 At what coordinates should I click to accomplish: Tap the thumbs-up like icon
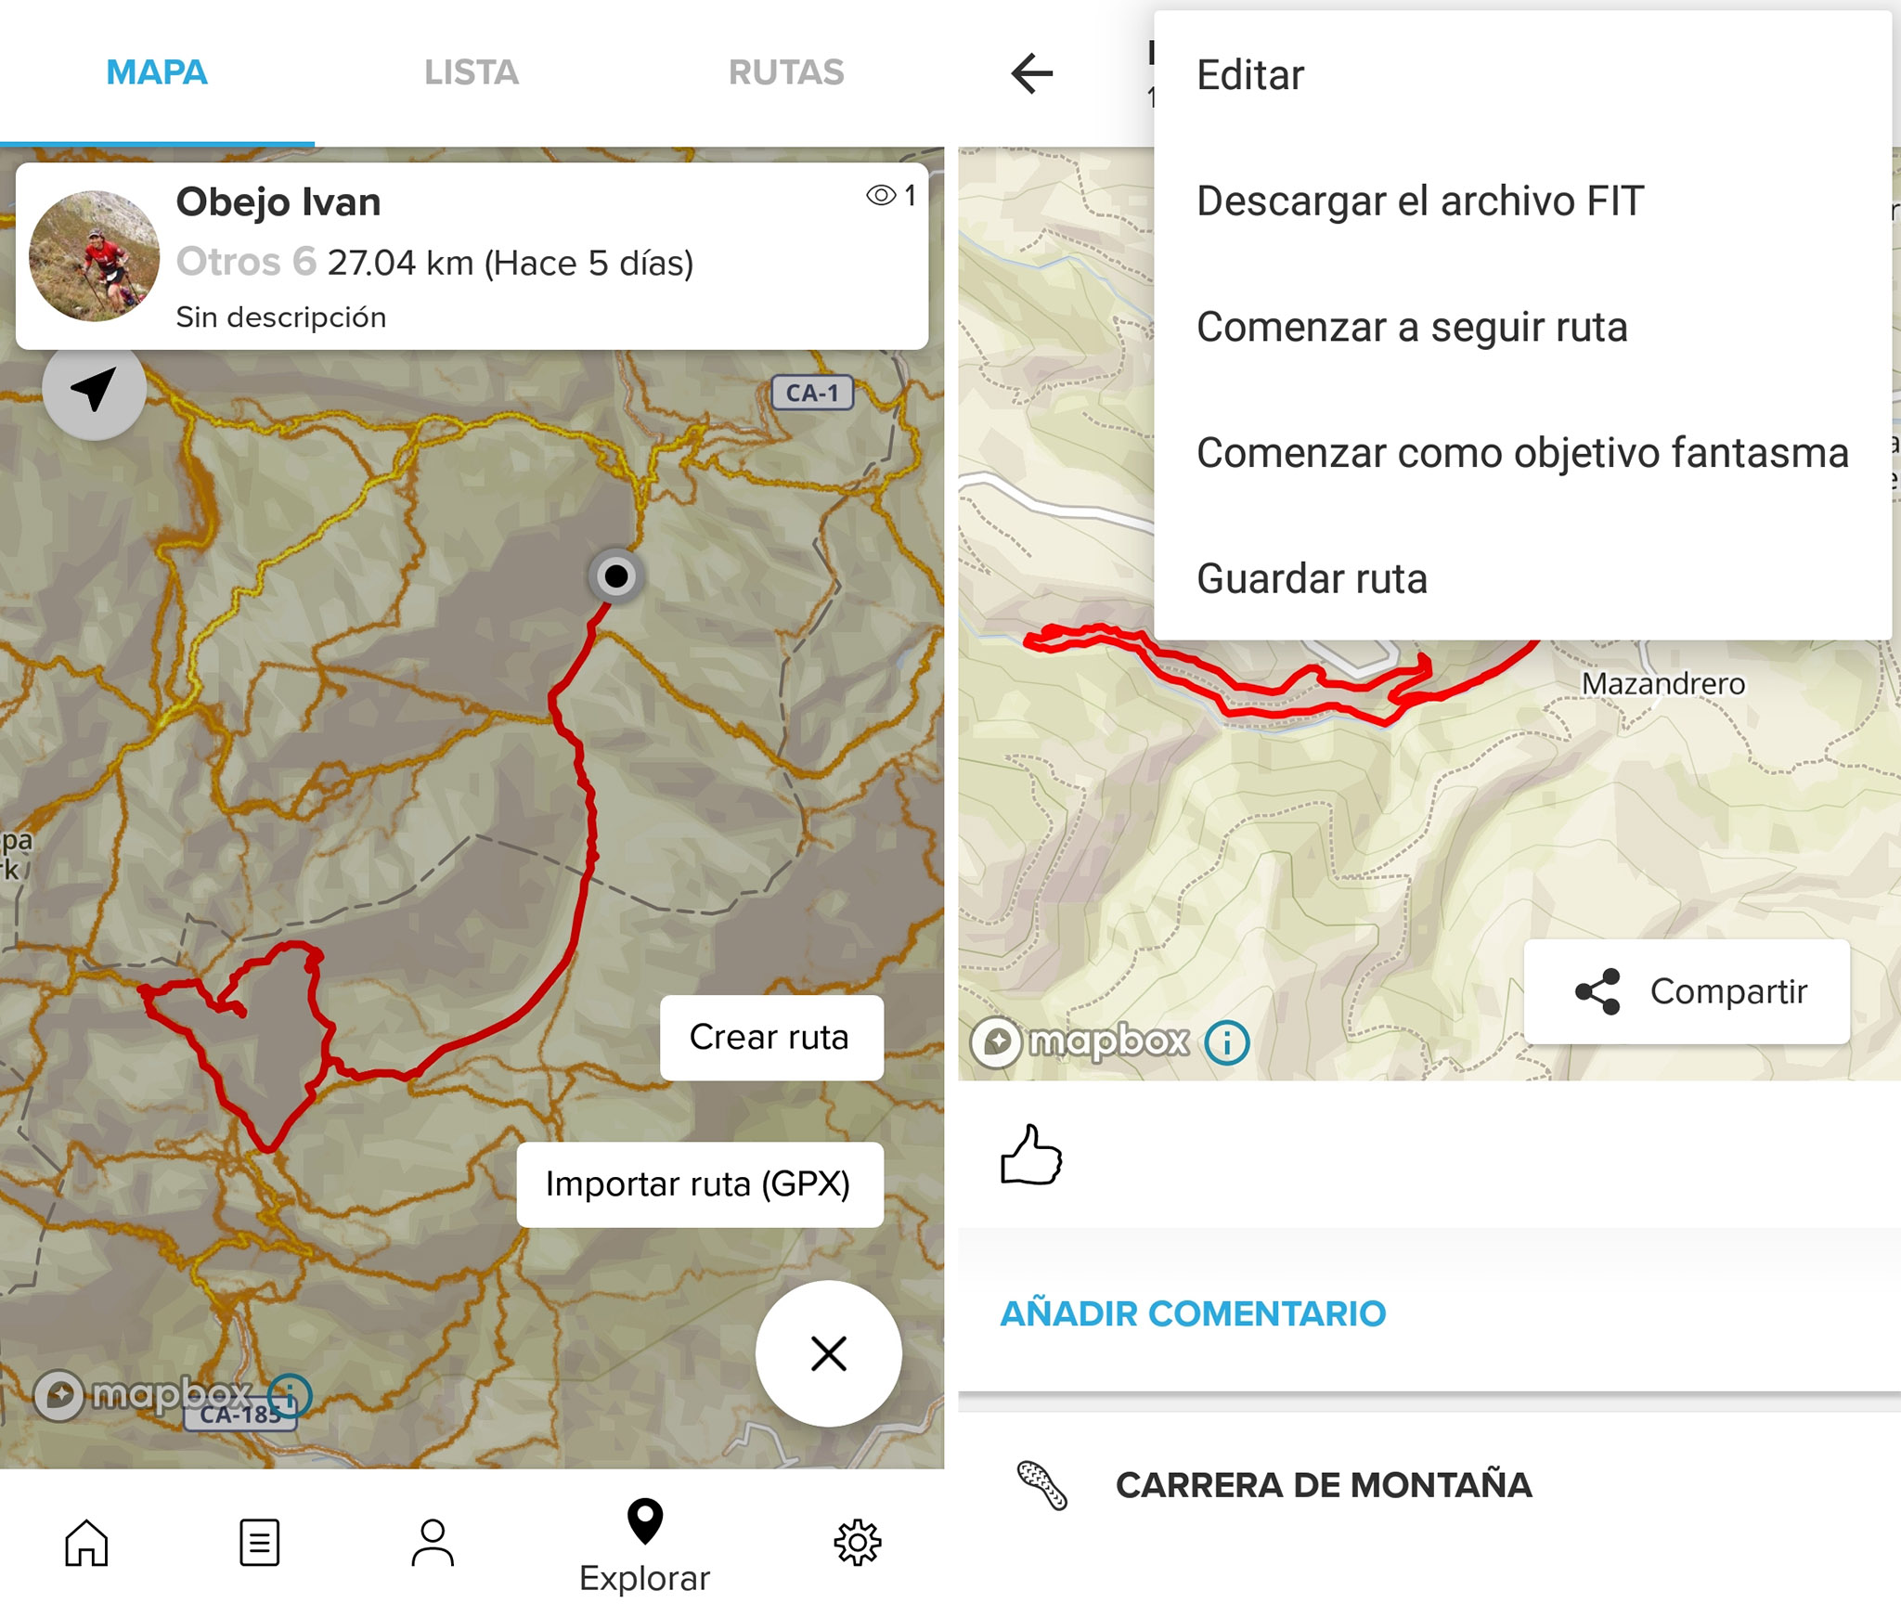click(x=1030, y=1154)
